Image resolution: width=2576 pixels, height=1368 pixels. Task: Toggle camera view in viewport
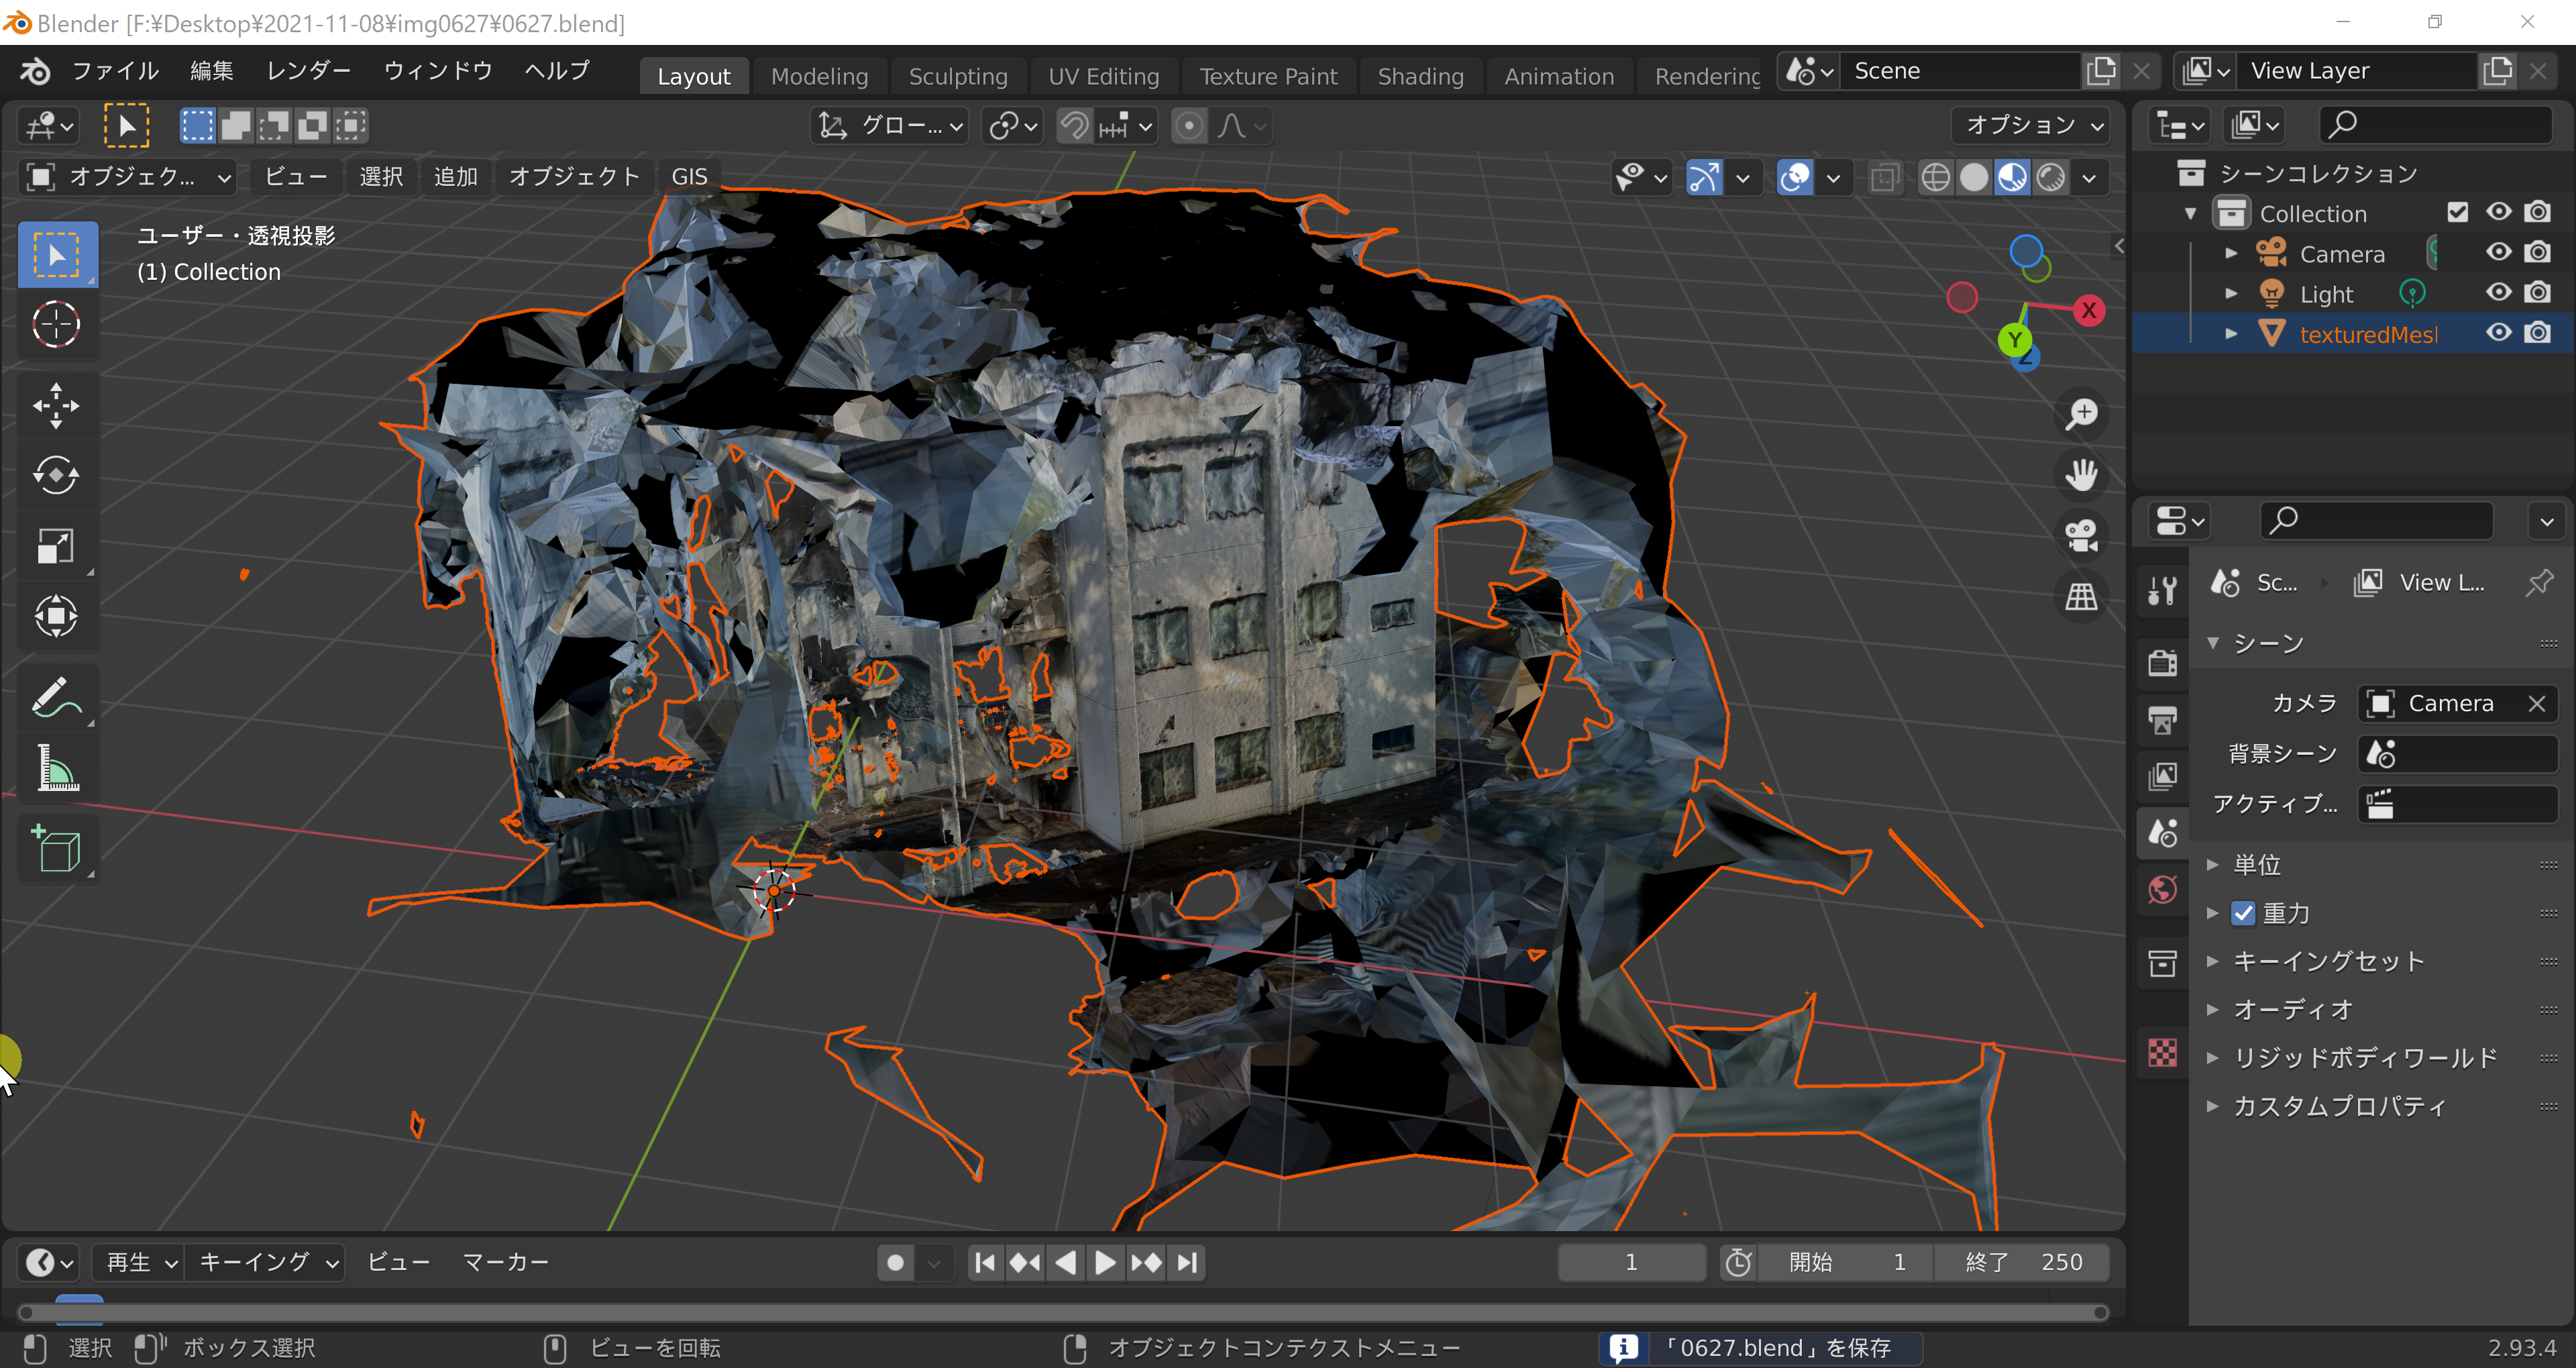tap(2082, 535)
